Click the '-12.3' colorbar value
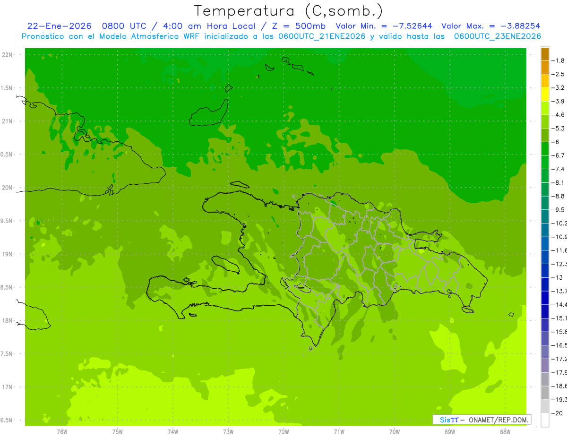Image resolution: width=567 pixels, height=438 pixels. [x=559, y=264]
